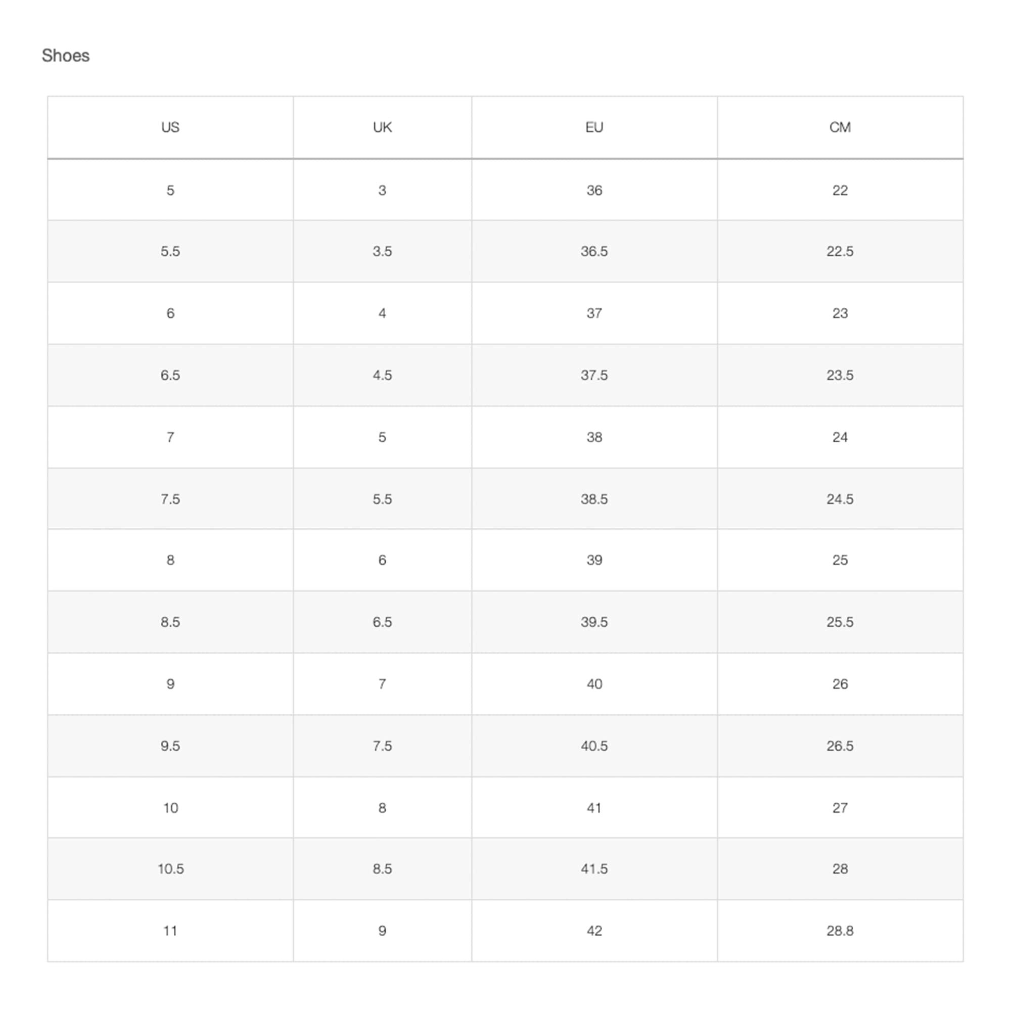1011x1011 pixels.
Task: Click the CM column header
Action: (839, 127)
